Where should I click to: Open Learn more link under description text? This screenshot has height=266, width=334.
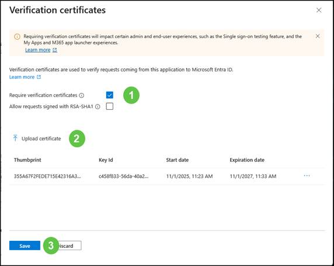22,77
